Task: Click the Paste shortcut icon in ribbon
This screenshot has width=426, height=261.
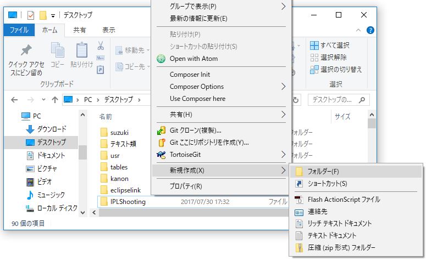Action: click(101, 70)
